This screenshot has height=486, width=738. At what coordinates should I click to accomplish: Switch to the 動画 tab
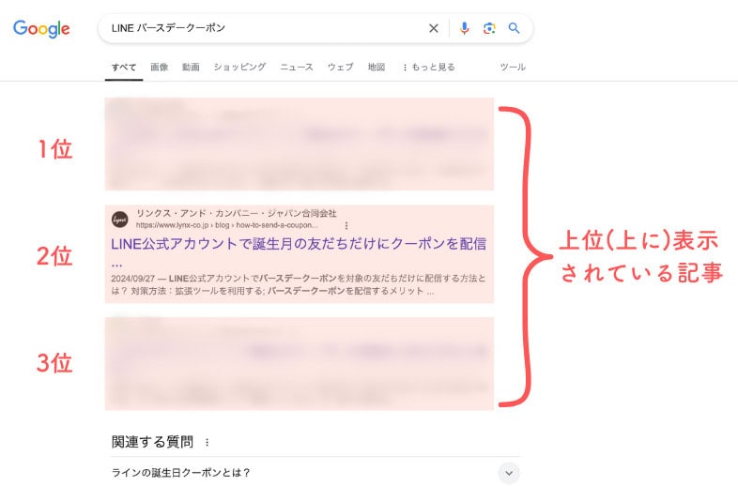click(x=191, y=68)
